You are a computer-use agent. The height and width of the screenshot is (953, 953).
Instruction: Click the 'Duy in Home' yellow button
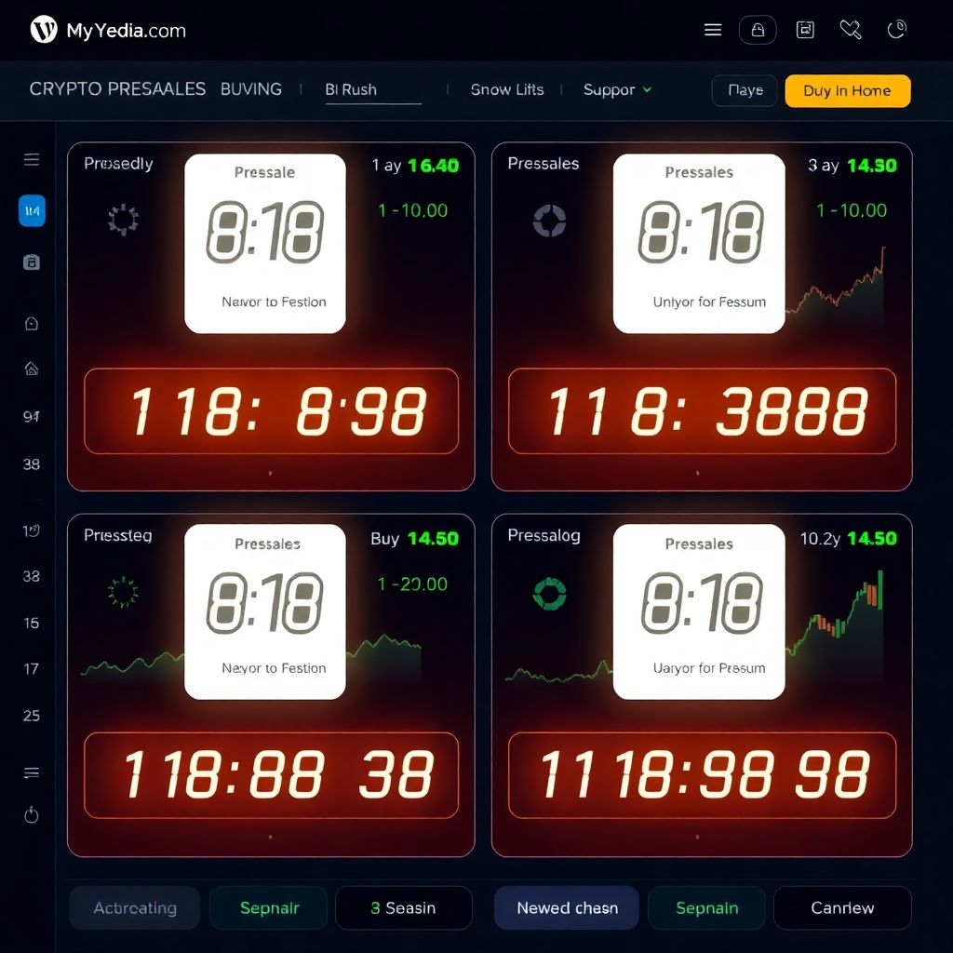coord(847,90)
